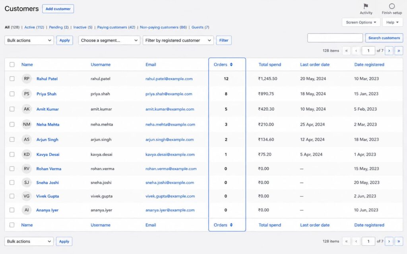Screen dimensions: 407x254
Task: Click the Add customer button
Action: click(x=58, y=9)
